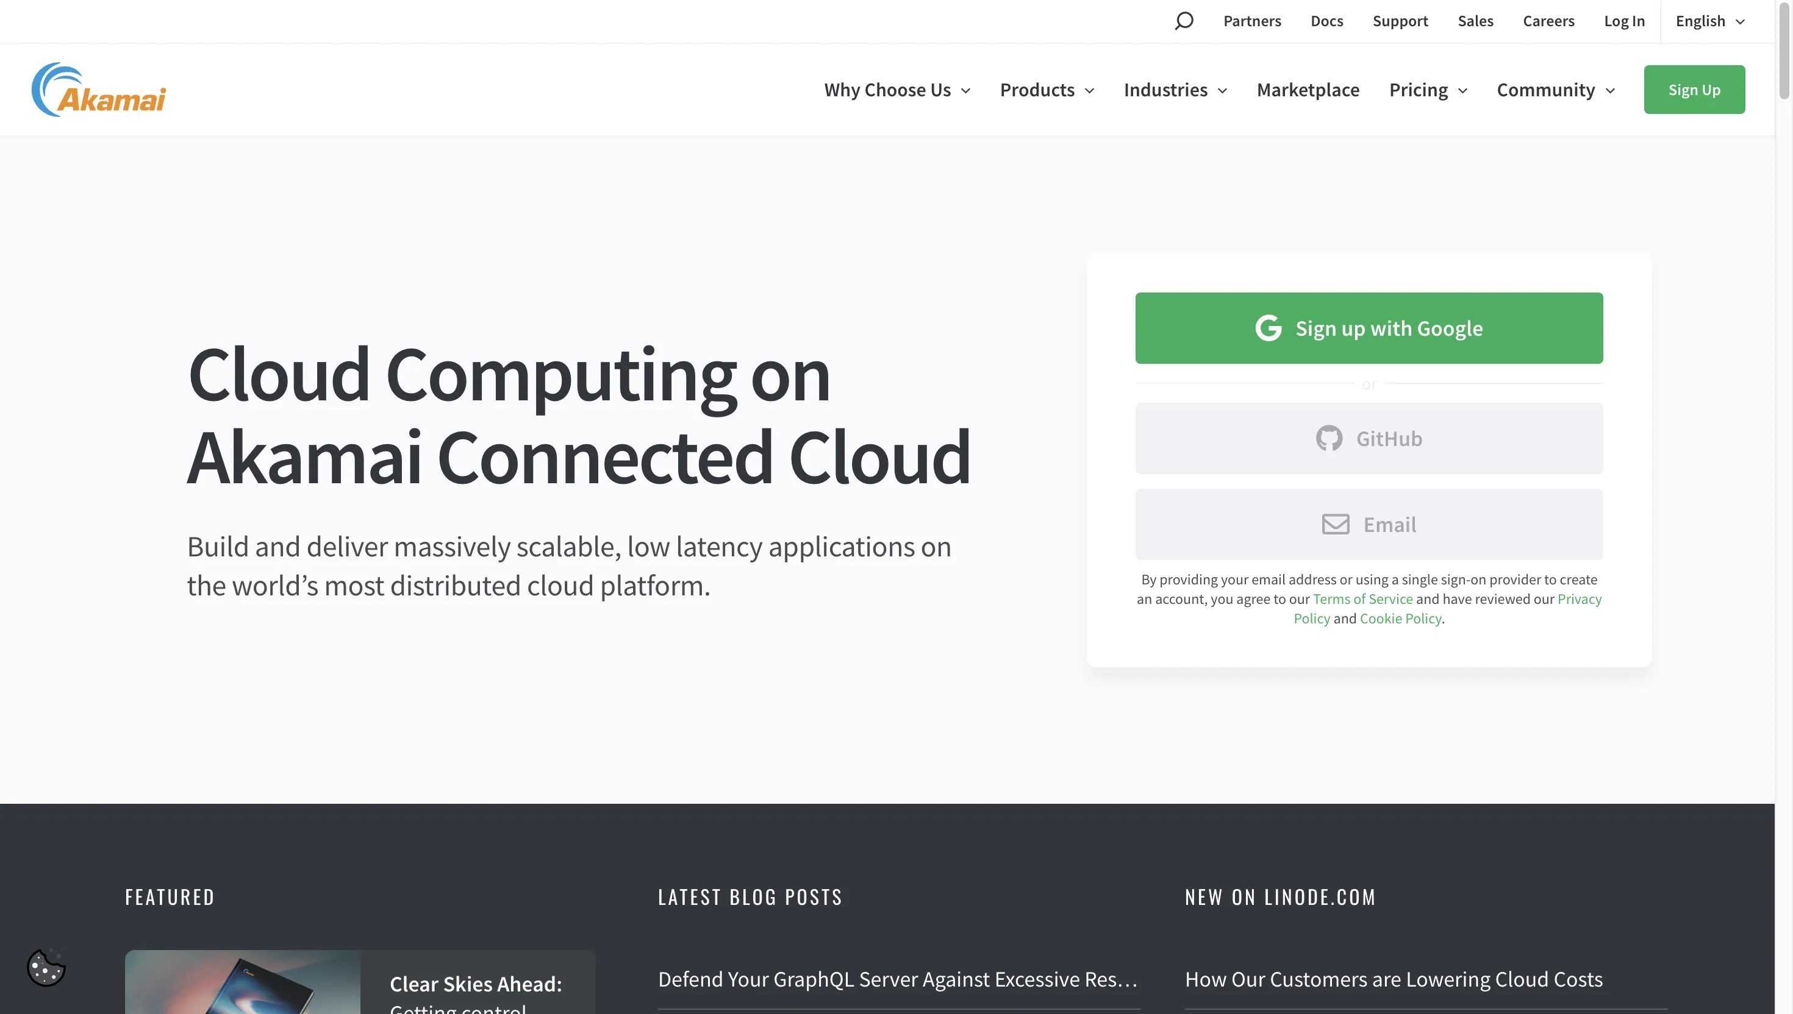Image resolution: width=1793 pixels, height=1014 pixels.
Task: Open the Terms of Service link
Action: point(1362,598)
